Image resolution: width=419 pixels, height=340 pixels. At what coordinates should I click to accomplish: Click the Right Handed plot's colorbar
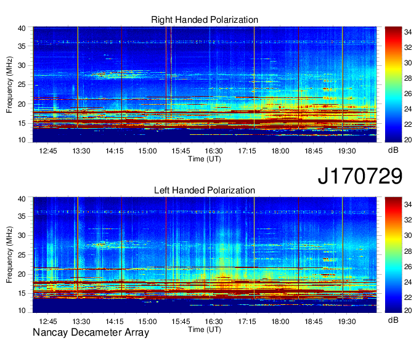pos(393,84)
